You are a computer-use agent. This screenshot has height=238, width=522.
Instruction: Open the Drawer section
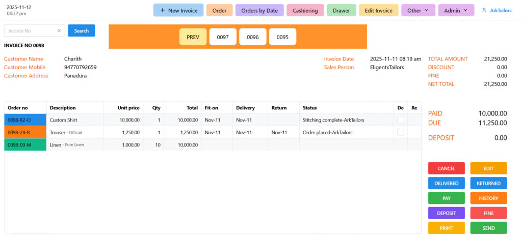point(341,10)
